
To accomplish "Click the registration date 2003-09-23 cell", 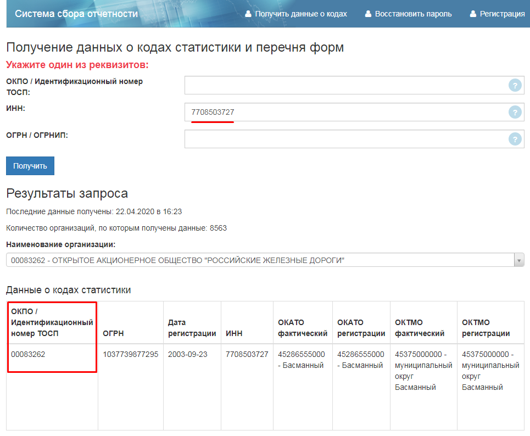I will pos(188,354).
